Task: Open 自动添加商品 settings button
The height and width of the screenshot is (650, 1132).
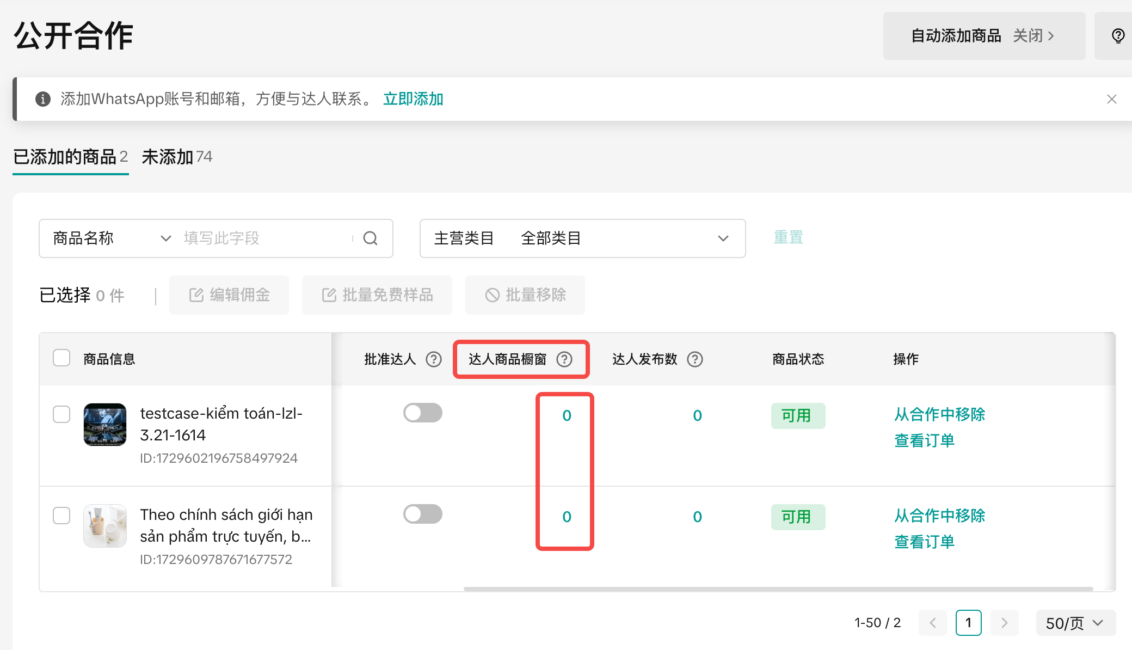Action: [x=983, y=36]
